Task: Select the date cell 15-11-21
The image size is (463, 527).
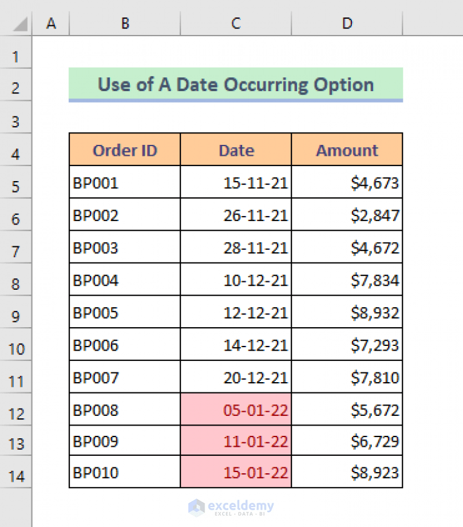Action: point(235,182)
